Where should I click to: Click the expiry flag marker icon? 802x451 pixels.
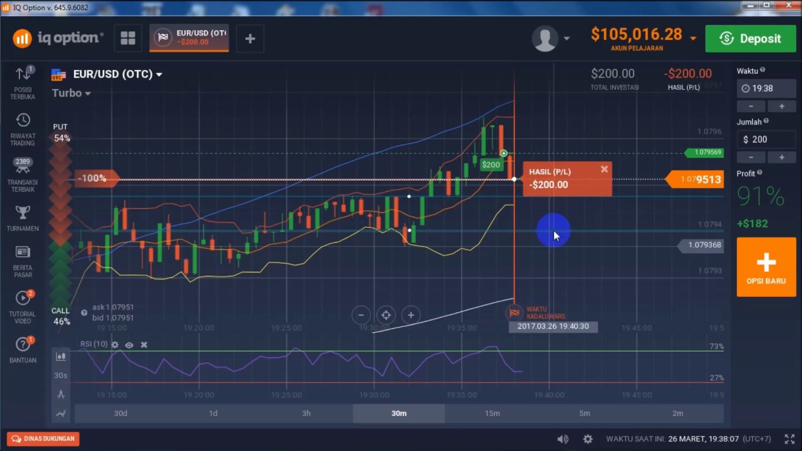(x=514, y=313)
